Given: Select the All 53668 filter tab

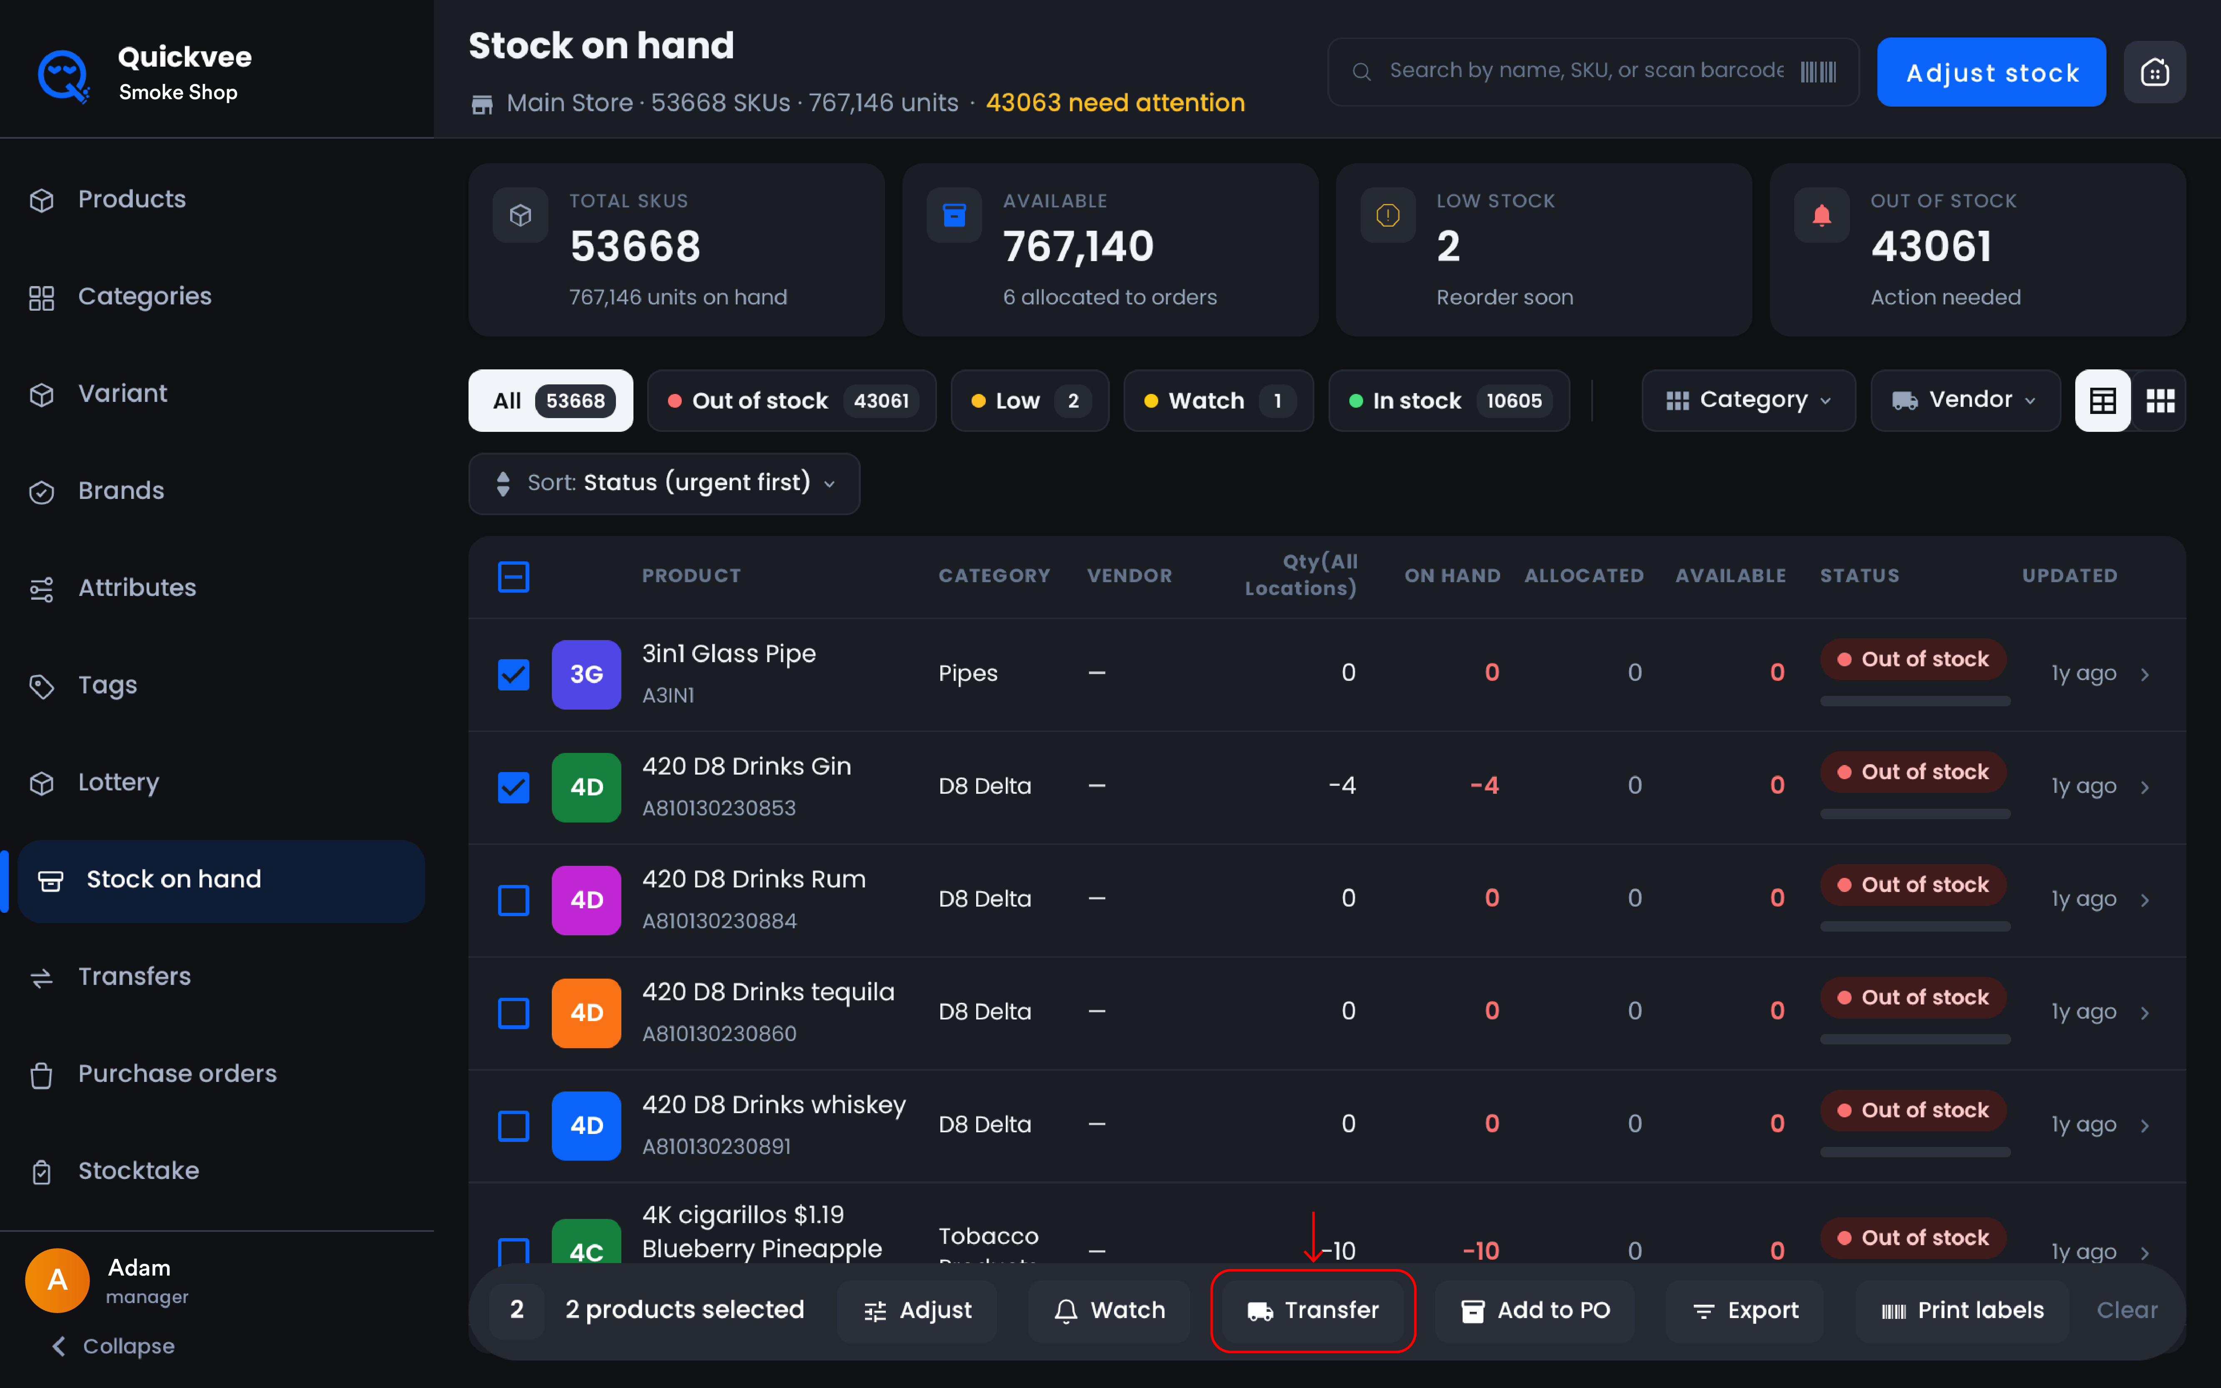Looking at the screenshot, I should tap(551, 400).
